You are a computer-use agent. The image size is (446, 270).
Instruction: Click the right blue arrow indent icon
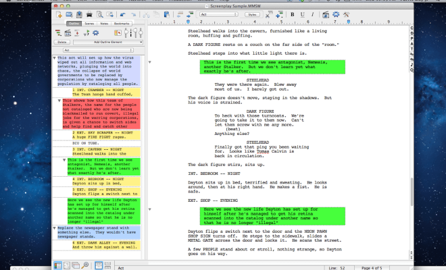tap(190, 14)
